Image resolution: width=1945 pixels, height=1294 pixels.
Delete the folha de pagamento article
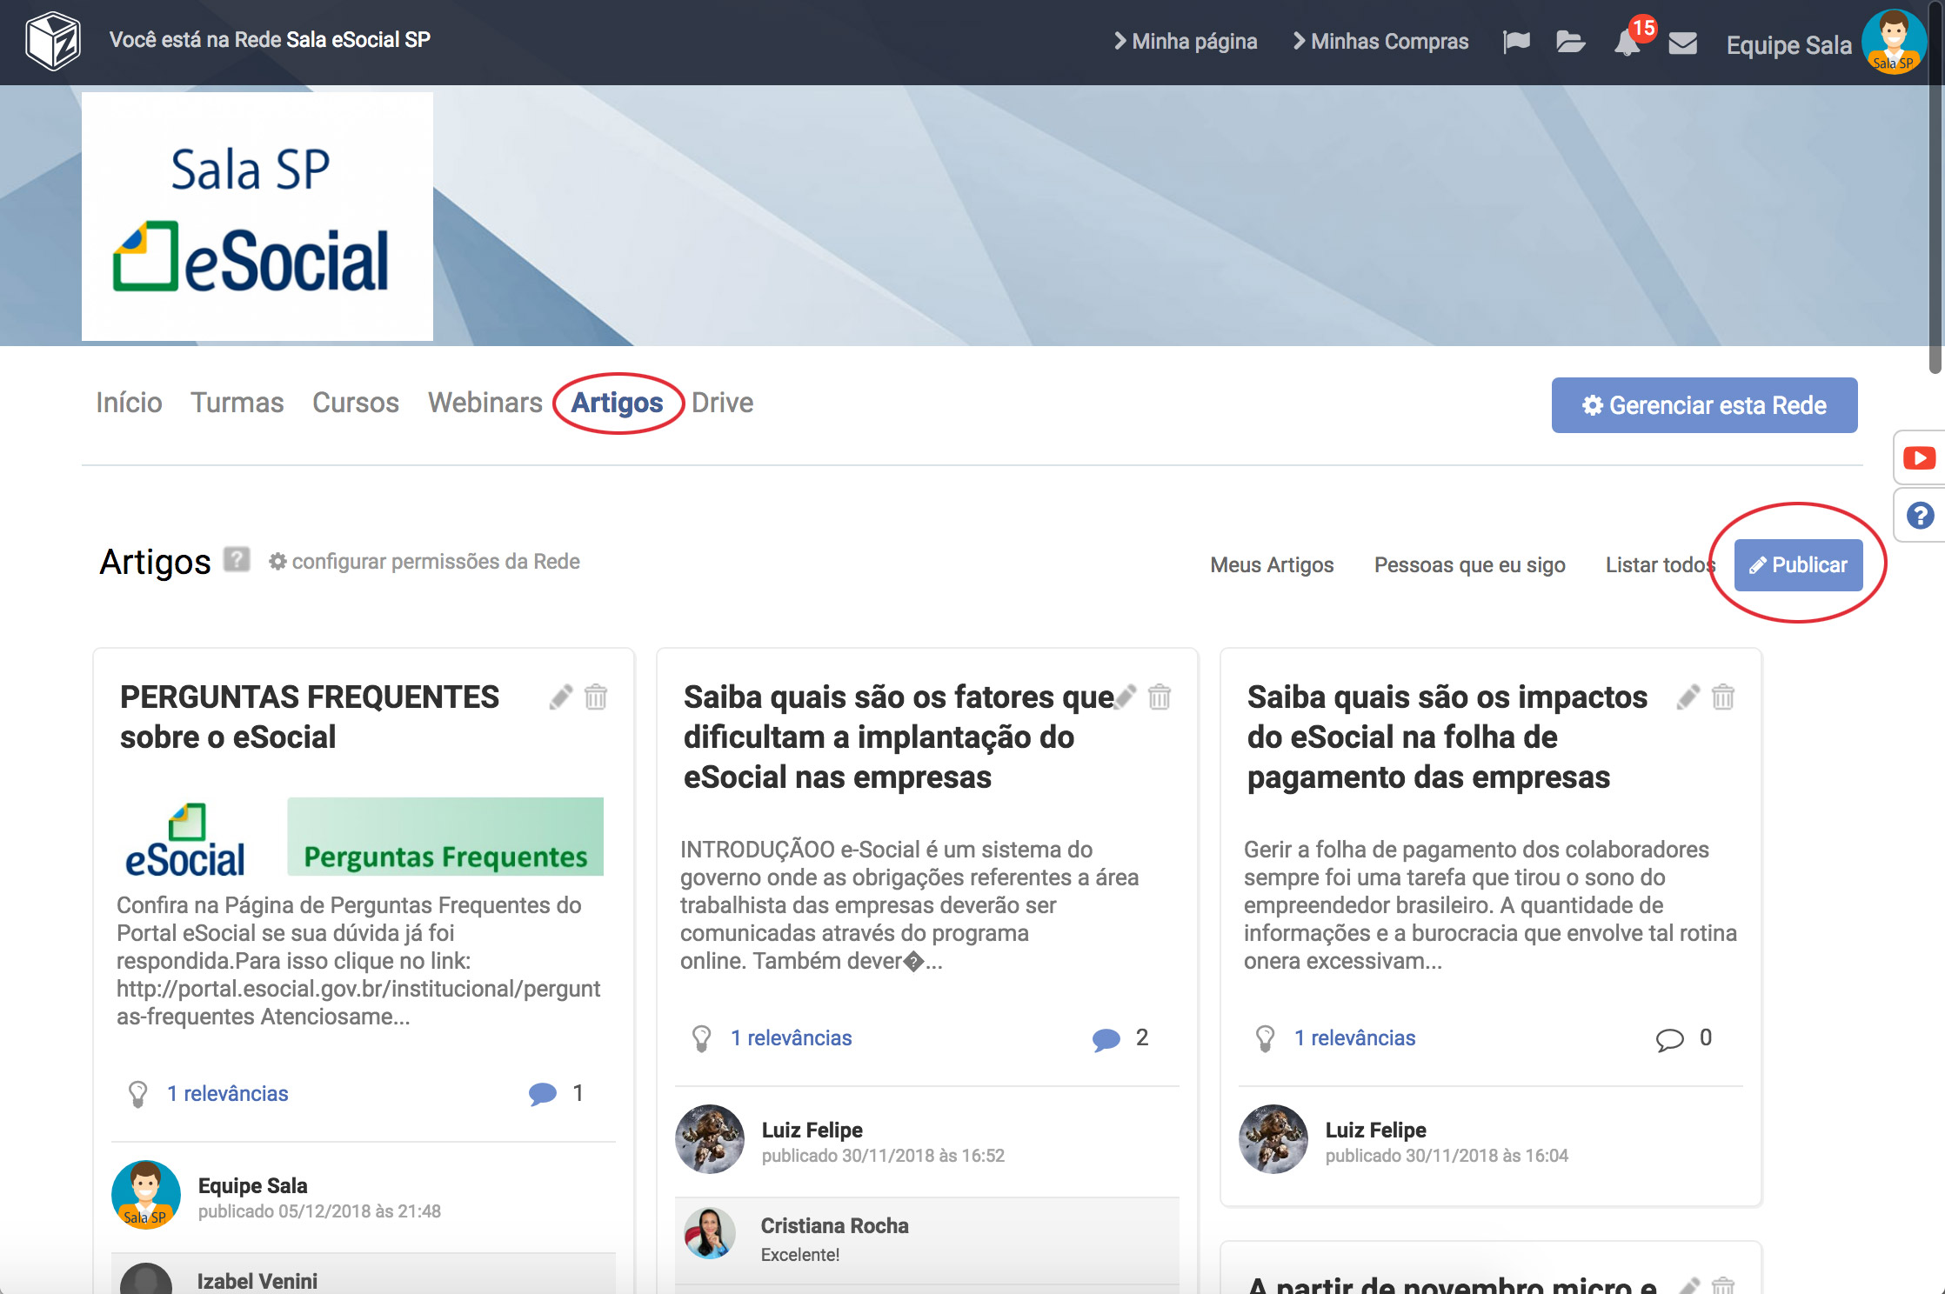(x=1722, y=697)
